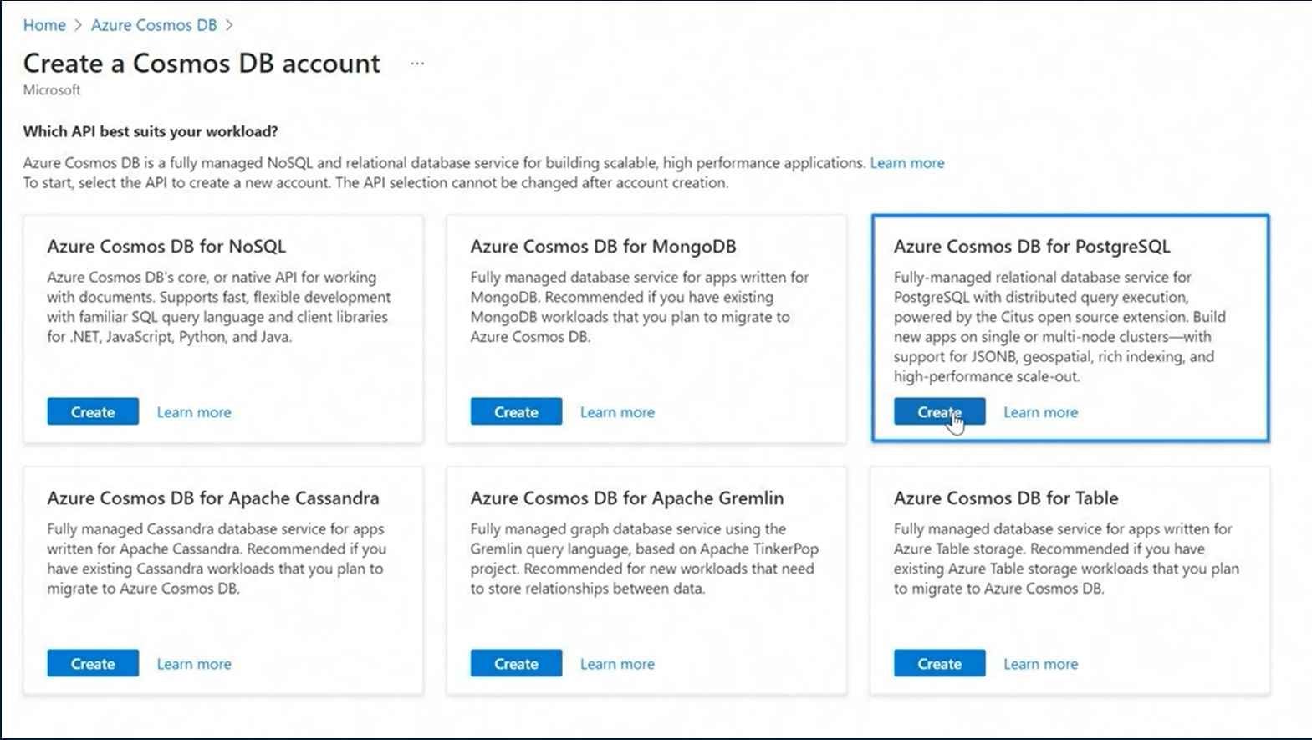The height and width of the screenshot is (740, 1312).
Task: Click 'Which API best suits your workload?' text
Action: coord(151,131)
